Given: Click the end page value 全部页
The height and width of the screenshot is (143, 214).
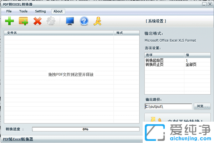Looking at the screenshot, I should (191, 64).
